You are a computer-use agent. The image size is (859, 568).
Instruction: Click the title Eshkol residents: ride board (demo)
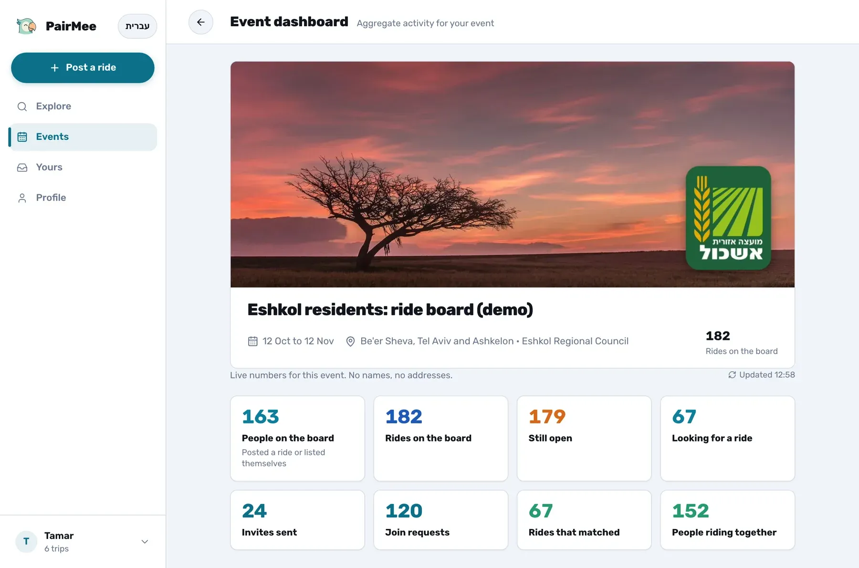pos(390,310)
